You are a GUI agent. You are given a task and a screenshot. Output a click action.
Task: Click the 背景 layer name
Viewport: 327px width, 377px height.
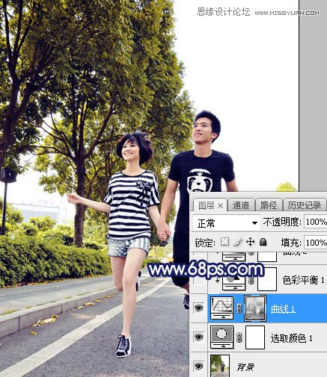pyautogui.click(x=245, y=367)
